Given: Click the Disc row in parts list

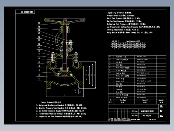Looking at the screenshot, I should 137,92.
